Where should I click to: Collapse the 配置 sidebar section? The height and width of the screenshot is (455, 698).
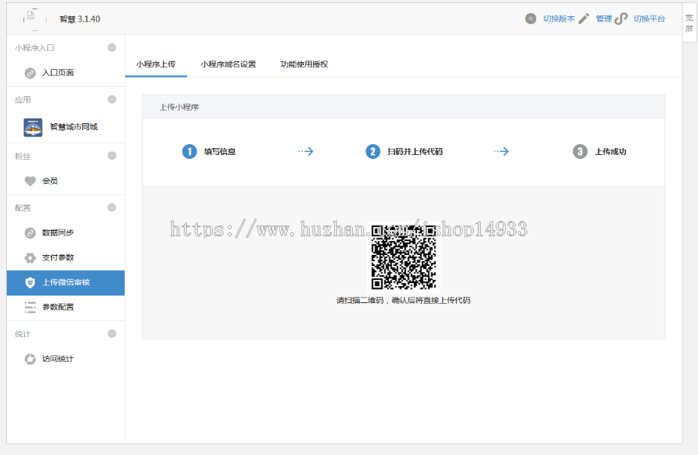[112, 208]
